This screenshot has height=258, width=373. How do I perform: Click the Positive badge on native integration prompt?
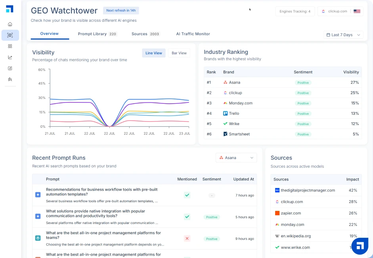tap(212, 217)
